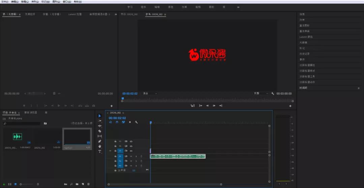Toggle lock on V3 track

coord(115,141)
